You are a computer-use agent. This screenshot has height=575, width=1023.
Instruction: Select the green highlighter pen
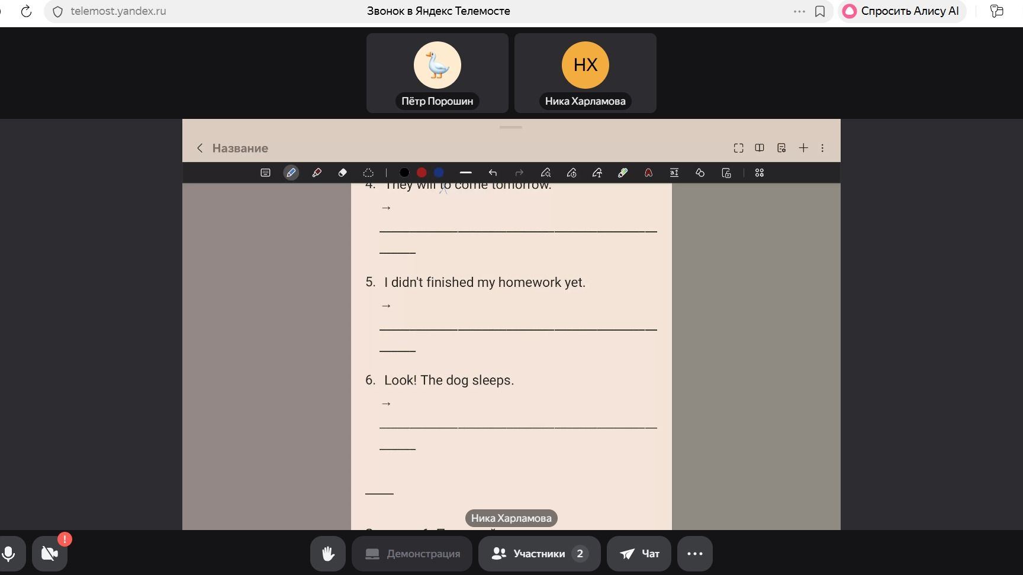623,173
